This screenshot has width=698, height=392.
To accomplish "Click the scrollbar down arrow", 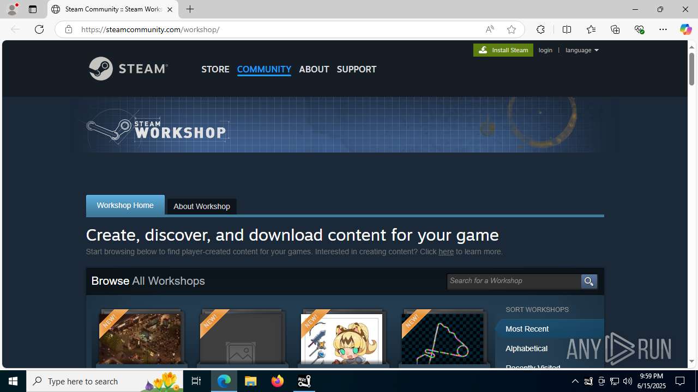I will [x=691, y=362].
